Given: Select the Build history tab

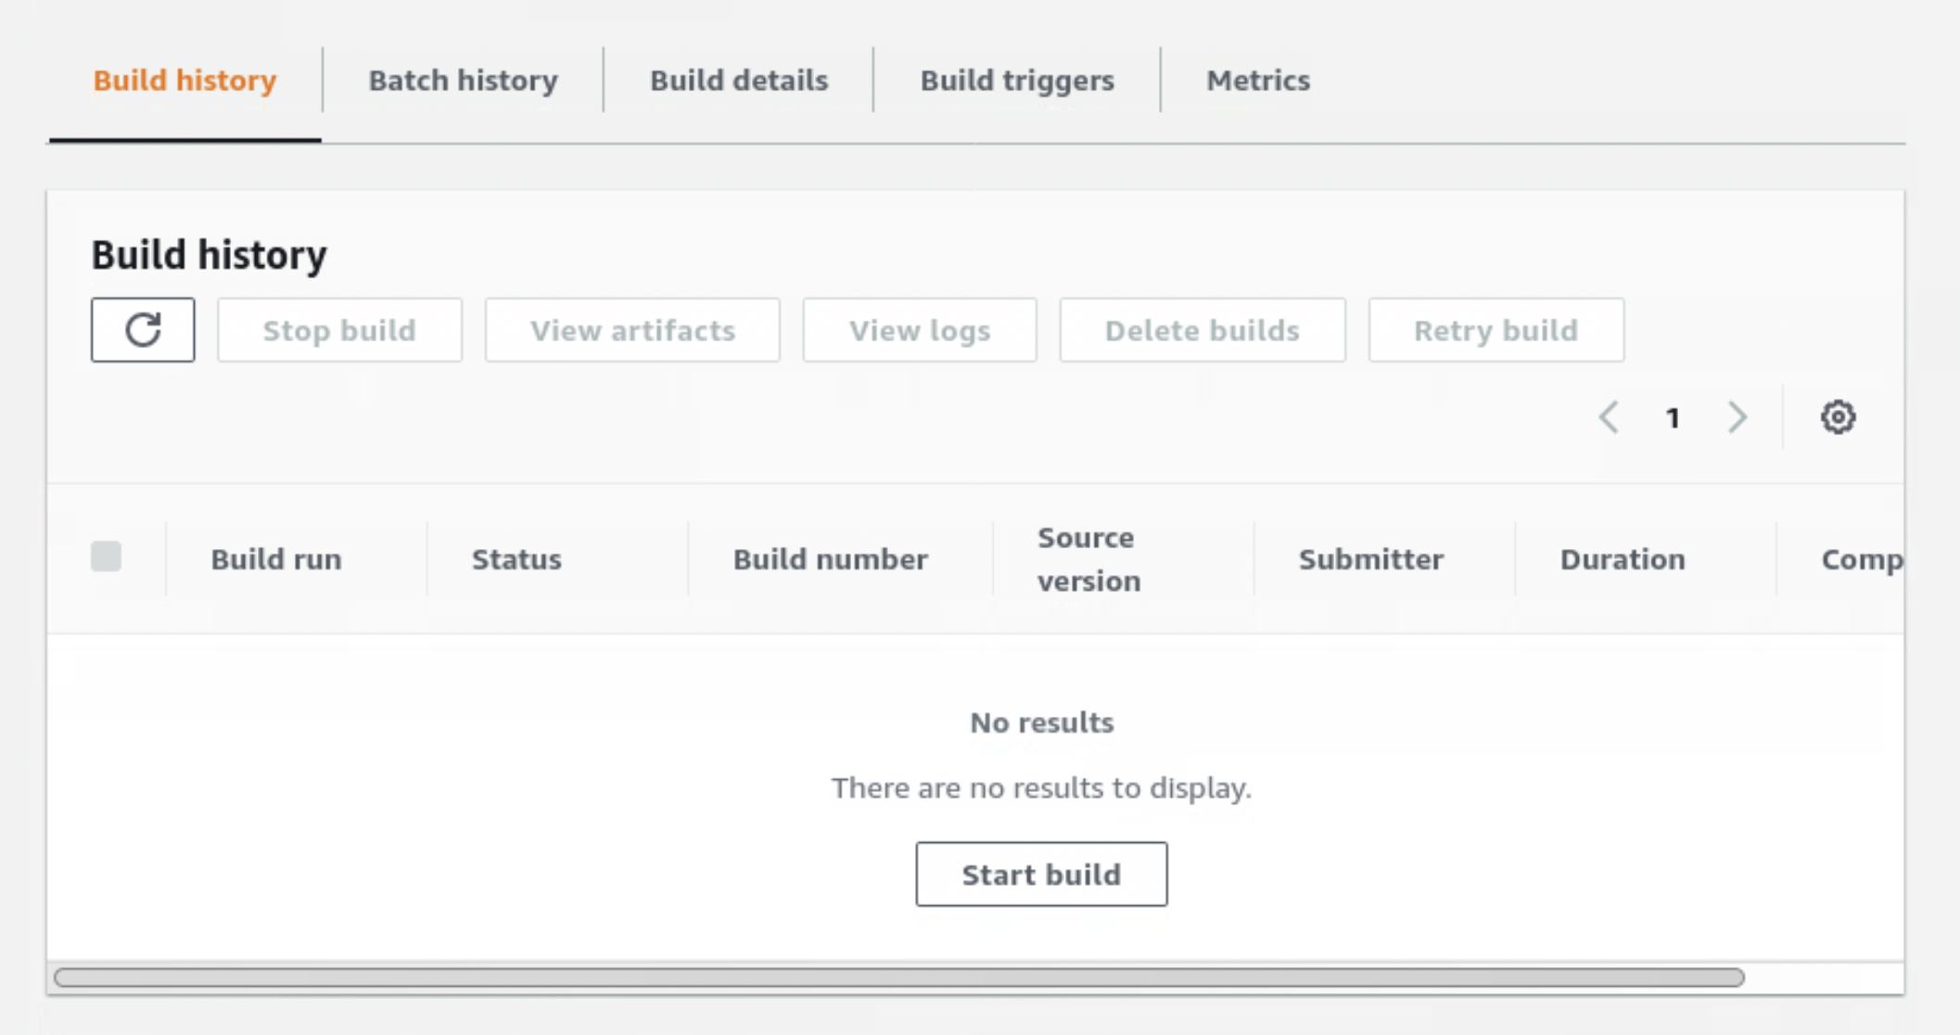Looking at the screenshot, I should [185, 81].
